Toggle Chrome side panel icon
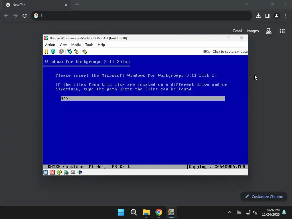 [267, 16]
